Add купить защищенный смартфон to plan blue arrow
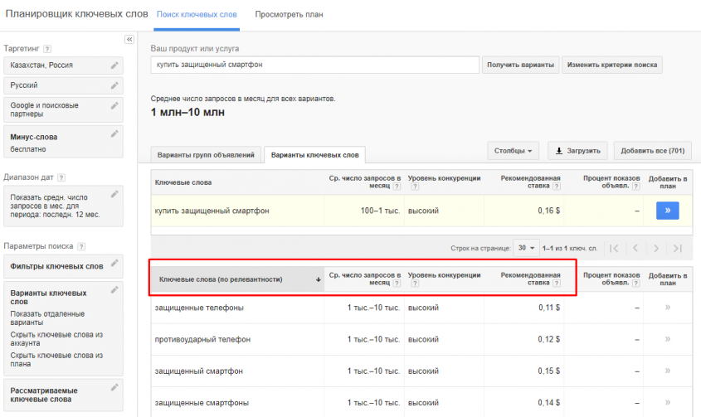Viewport: 701px width, 417px height. [x=668, y=211]
